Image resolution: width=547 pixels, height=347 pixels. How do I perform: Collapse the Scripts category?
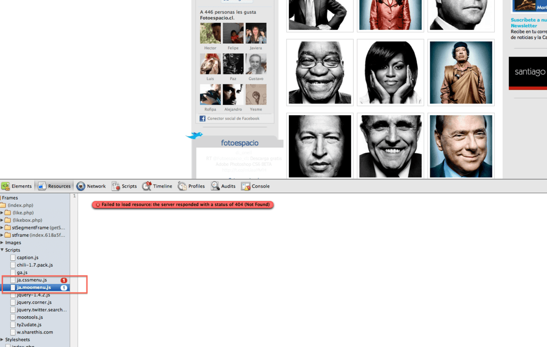tap(2, 250)
